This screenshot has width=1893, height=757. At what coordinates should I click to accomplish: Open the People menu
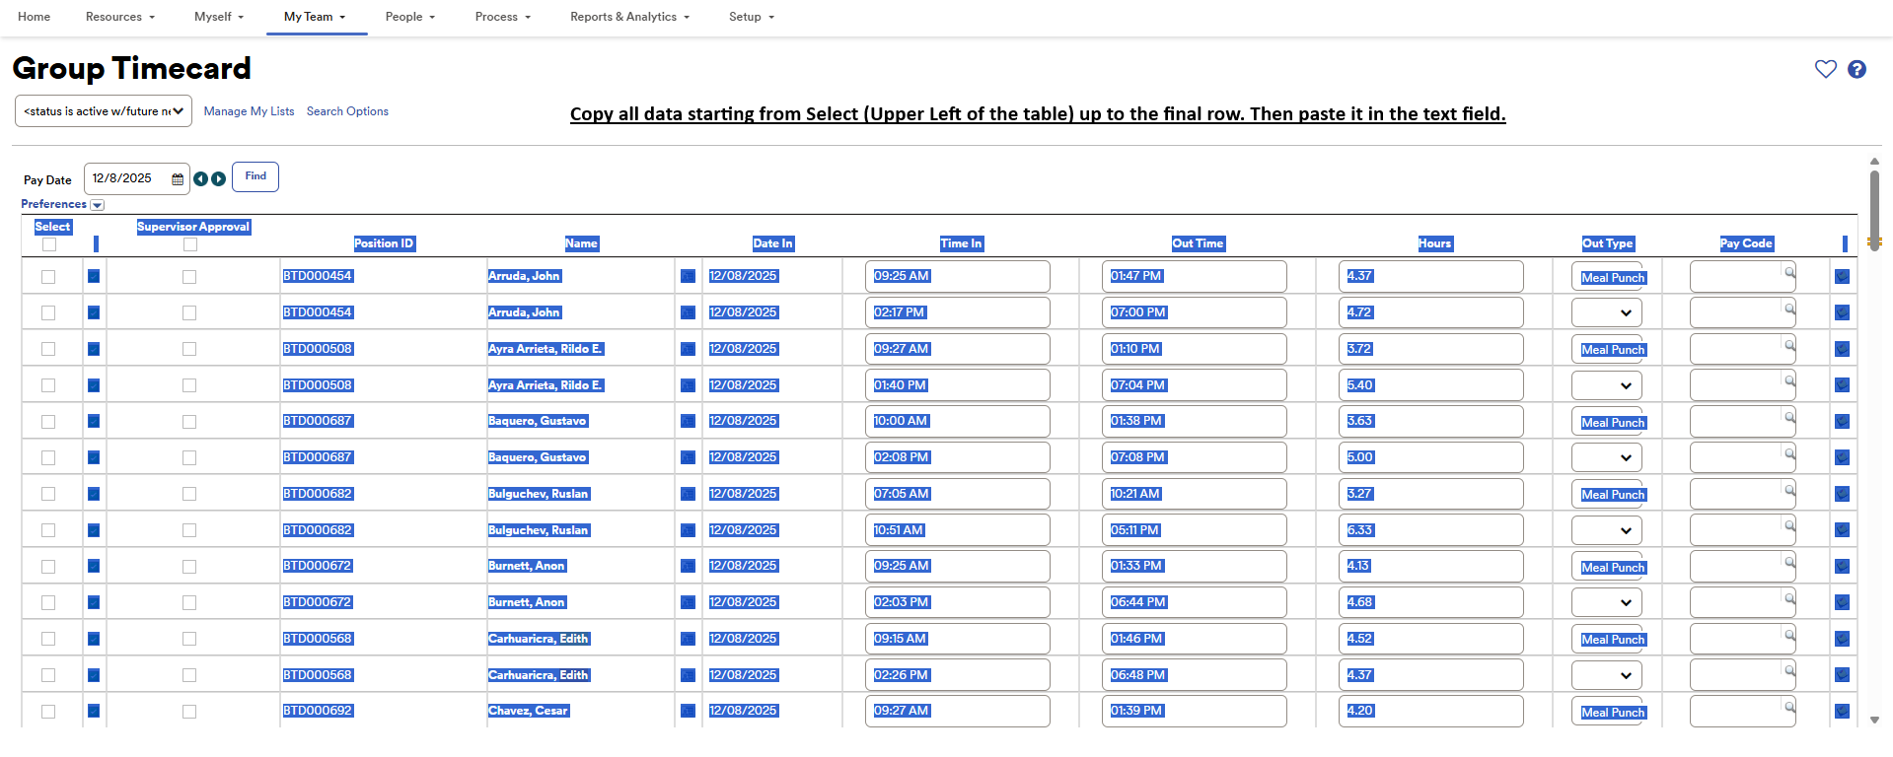[x=410, y=17]
